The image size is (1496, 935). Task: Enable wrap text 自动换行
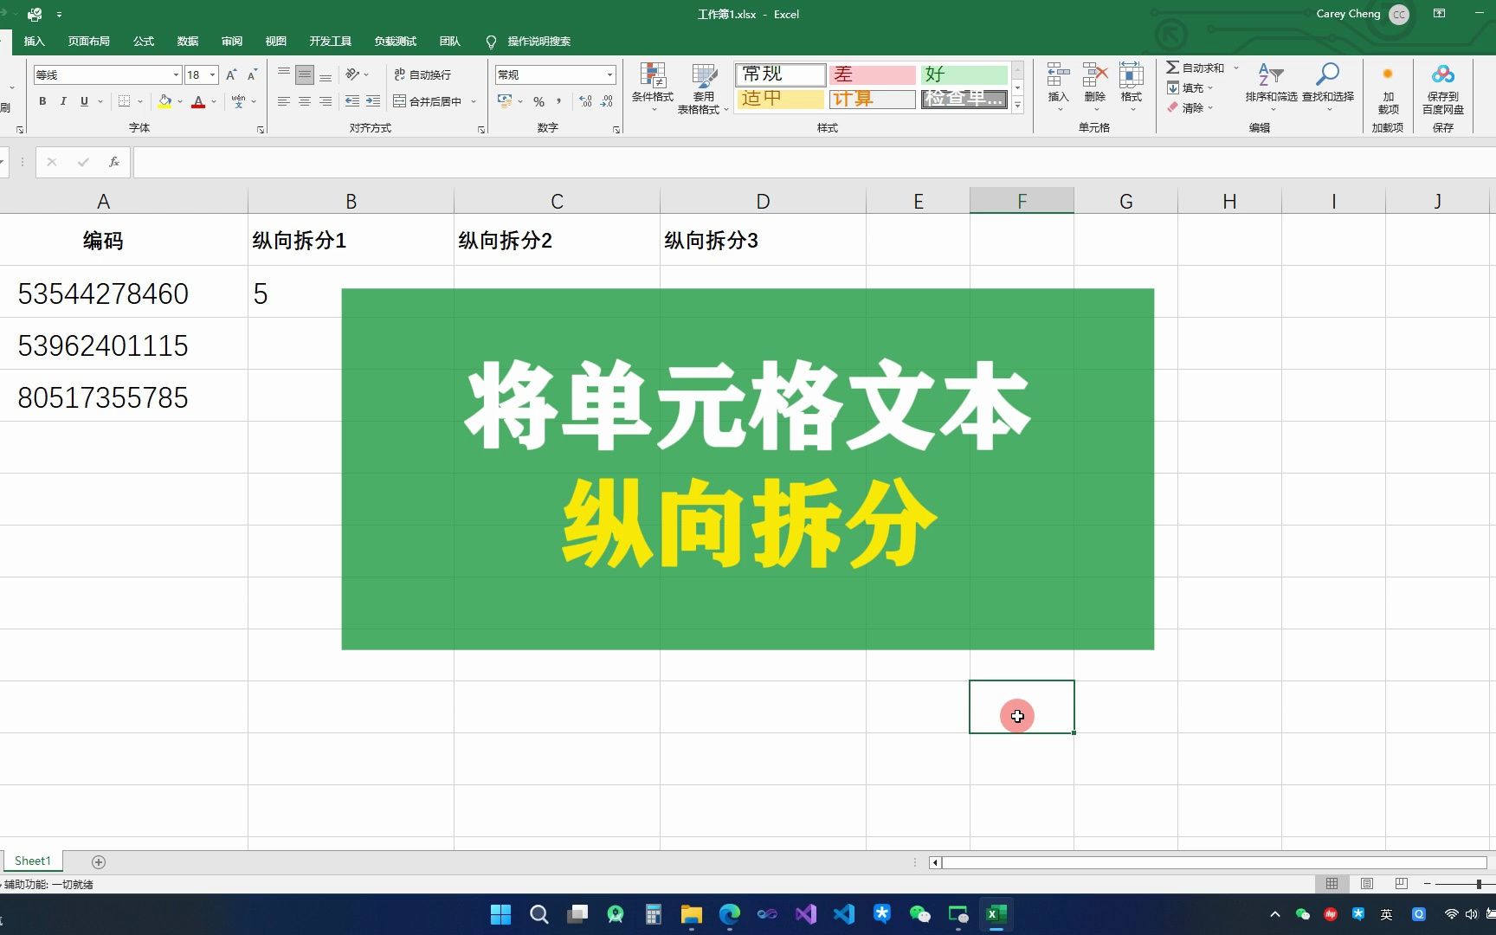click(422, 74)
